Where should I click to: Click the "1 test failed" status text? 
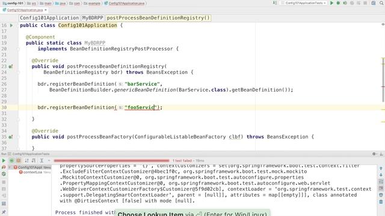(182, 161)
